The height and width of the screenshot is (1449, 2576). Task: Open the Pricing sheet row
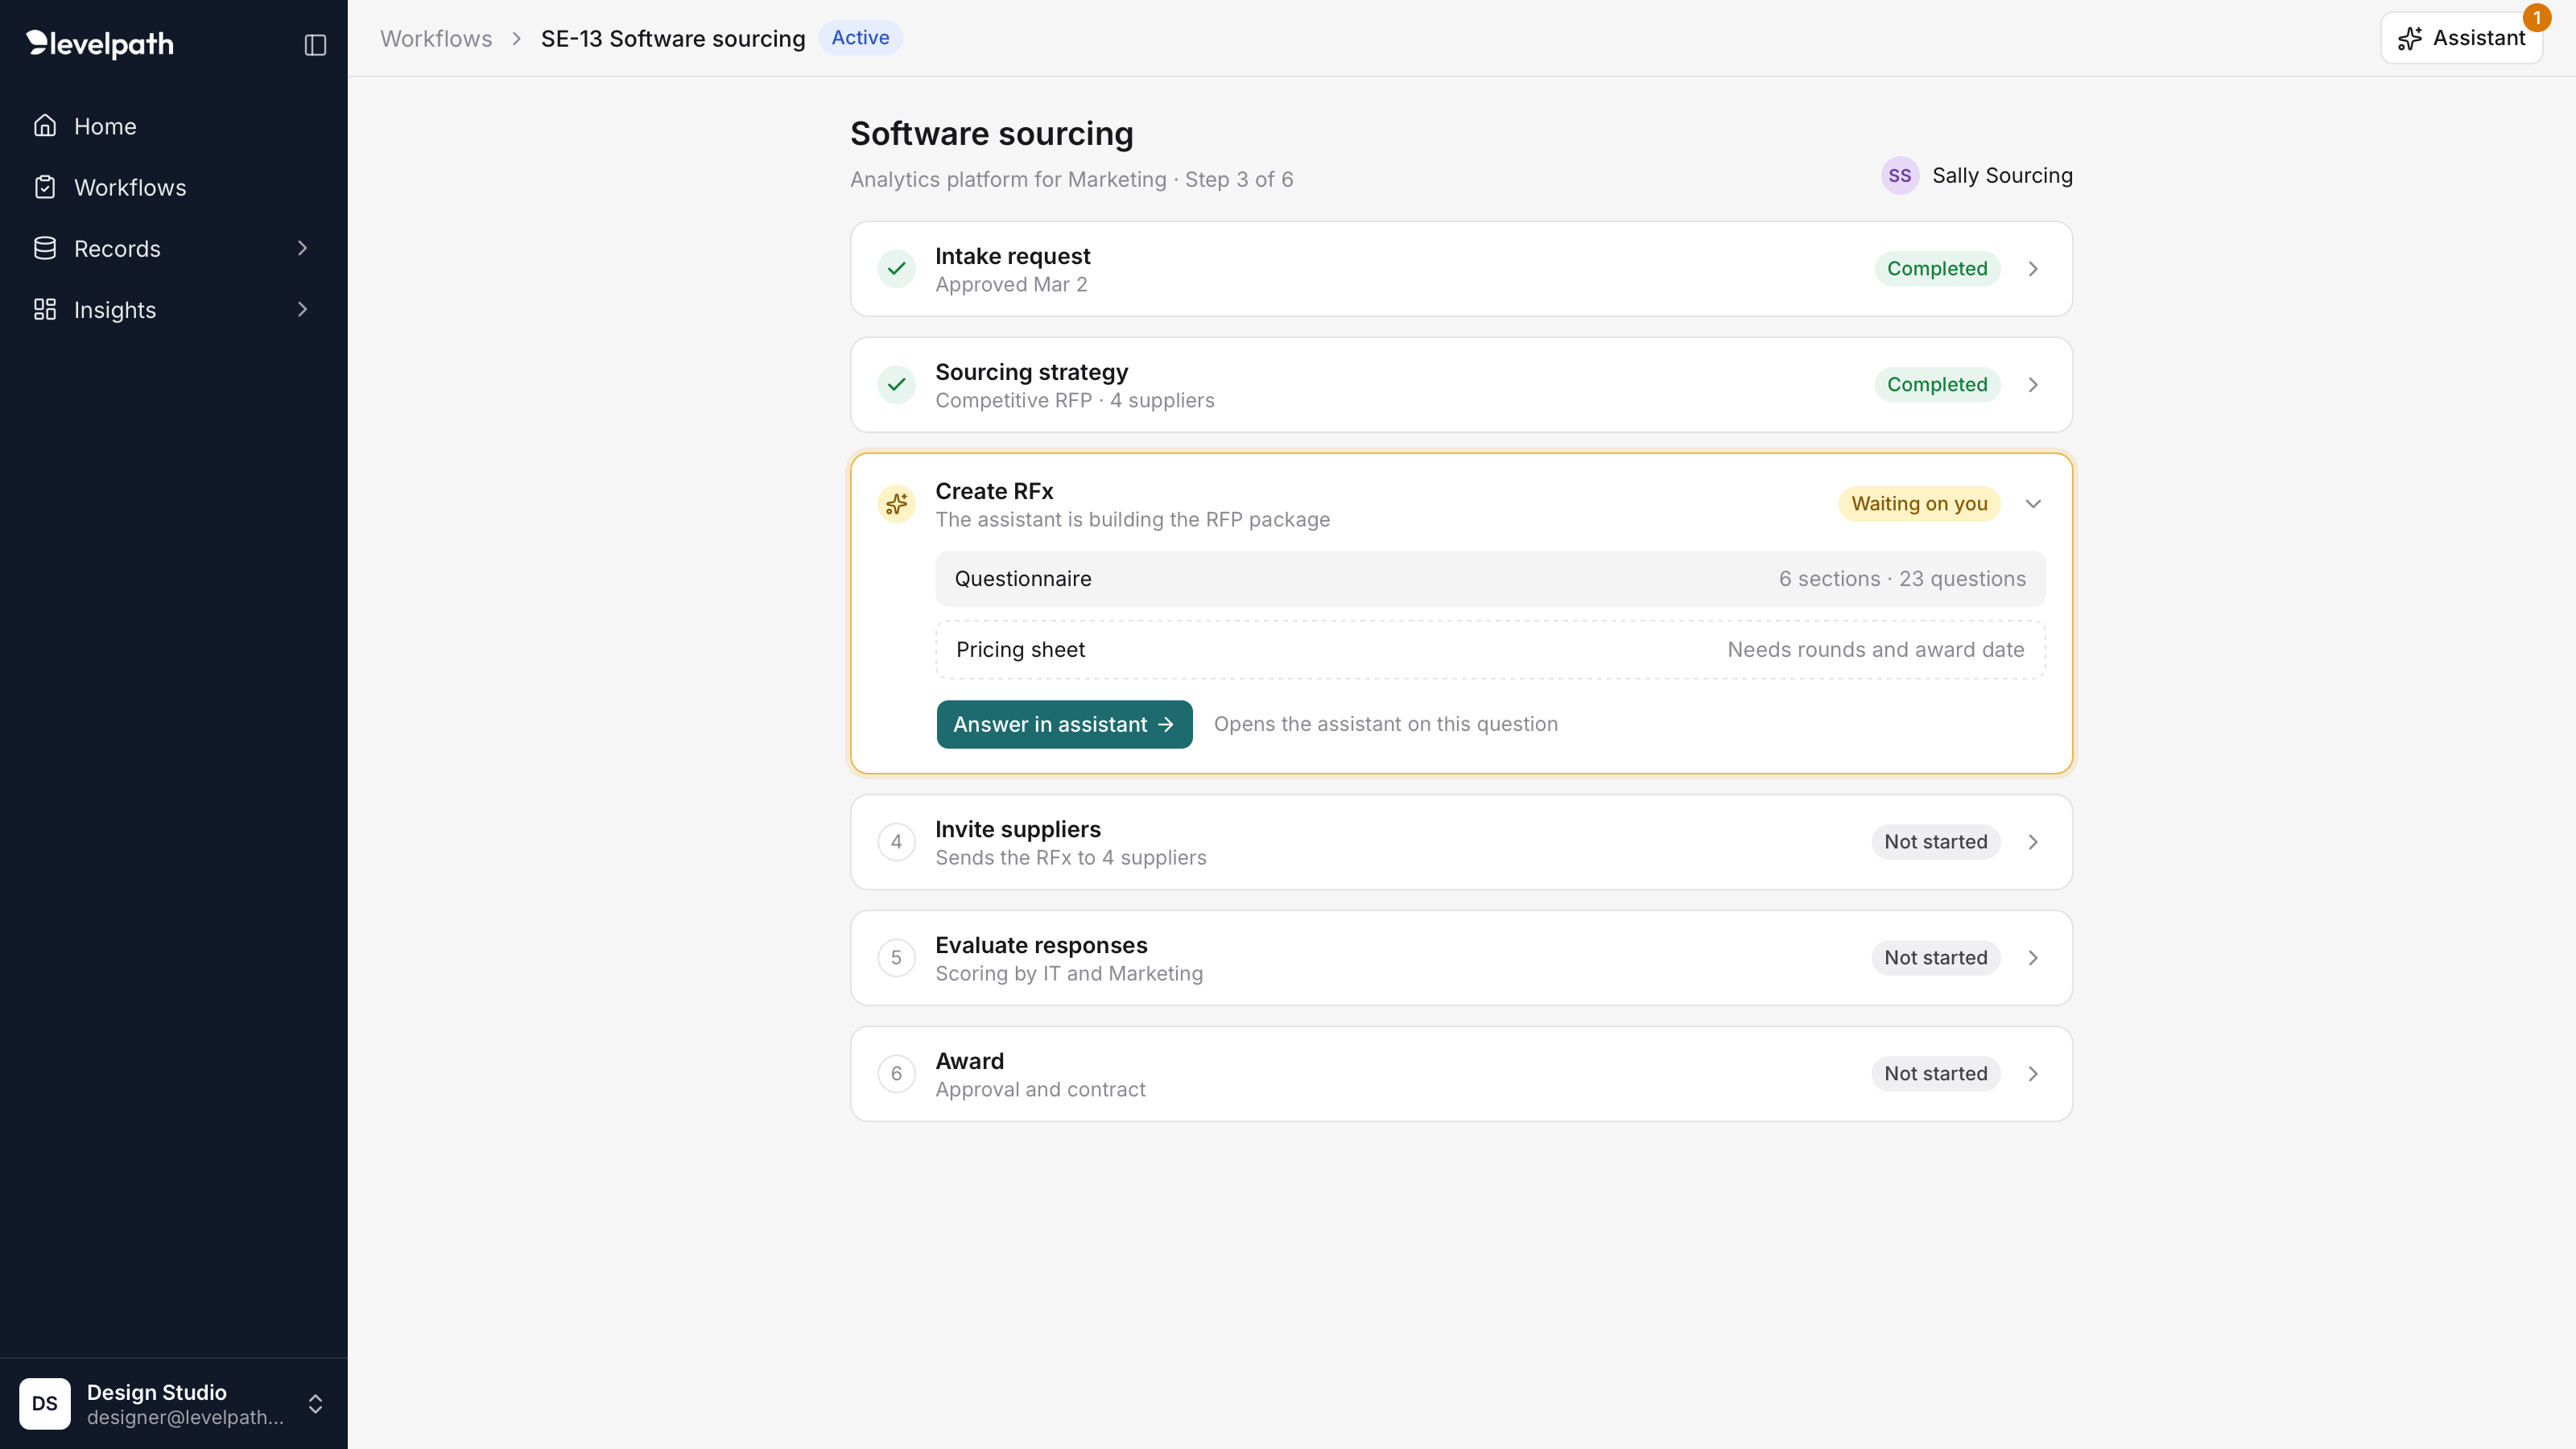tap(1490, 650)
